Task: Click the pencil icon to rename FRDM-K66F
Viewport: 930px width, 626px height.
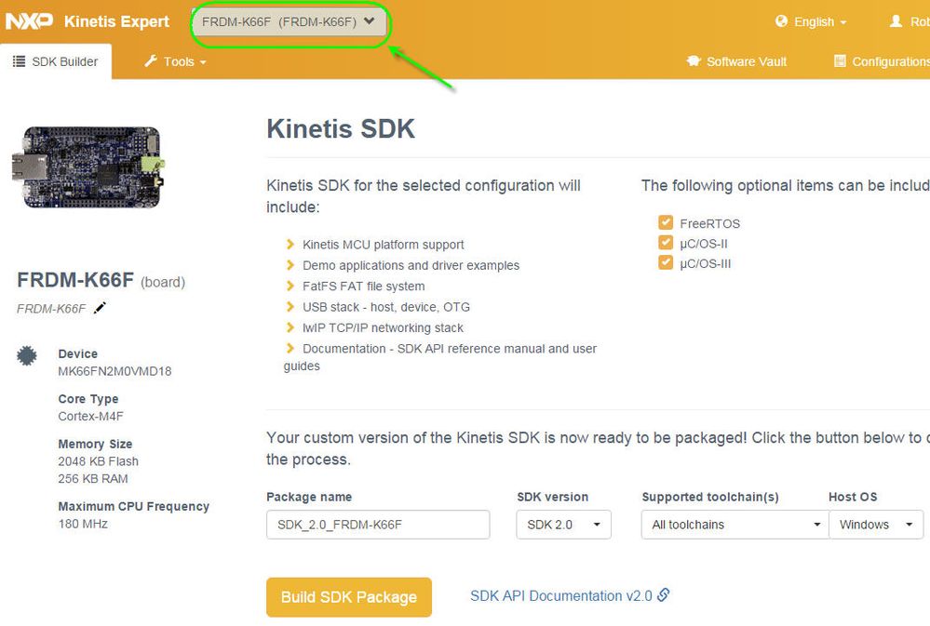Action: click(101, 308)
